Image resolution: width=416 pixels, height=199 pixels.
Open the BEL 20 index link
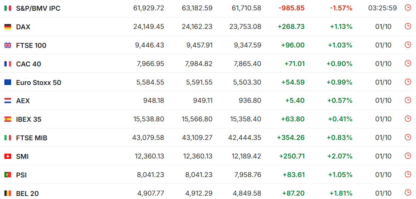click(27, 193)
